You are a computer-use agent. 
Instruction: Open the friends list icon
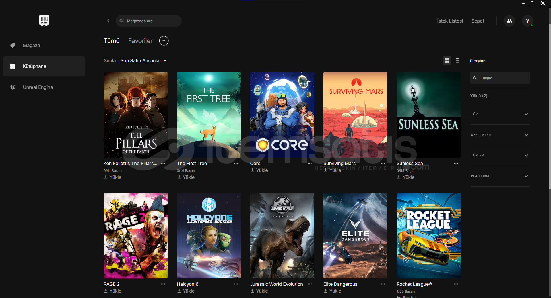click(x=509, y=21)
